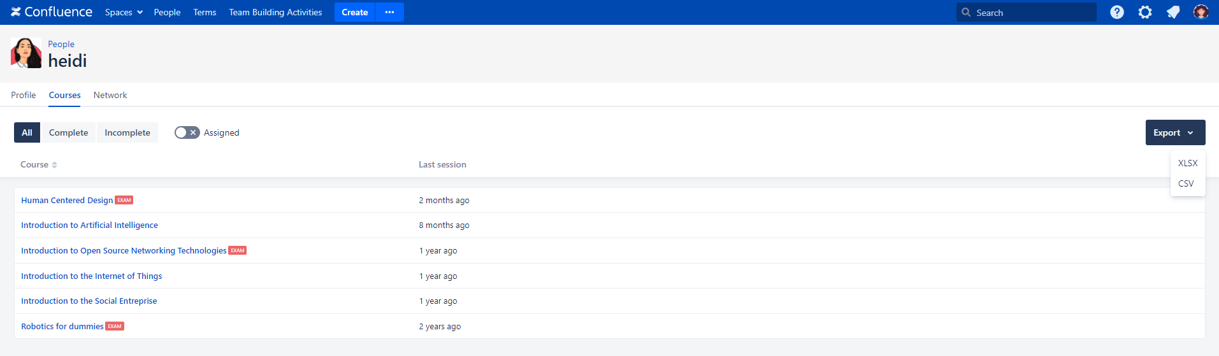Open the help question mark icon

click(x=1116, y=12)
